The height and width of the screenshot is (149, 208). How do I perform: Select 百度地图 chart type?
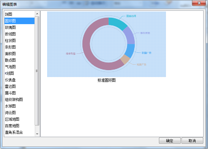(x=12, y=126)
